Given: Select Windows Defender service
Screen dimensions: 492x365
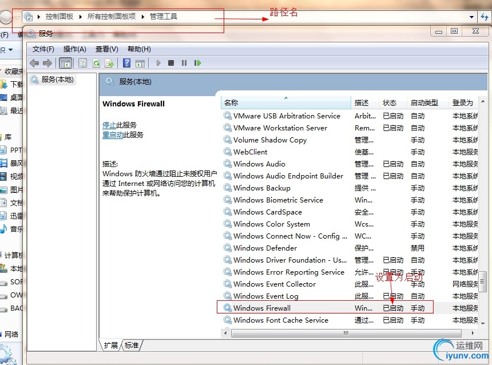Looking at the screenshot, I should pos(350,248).
